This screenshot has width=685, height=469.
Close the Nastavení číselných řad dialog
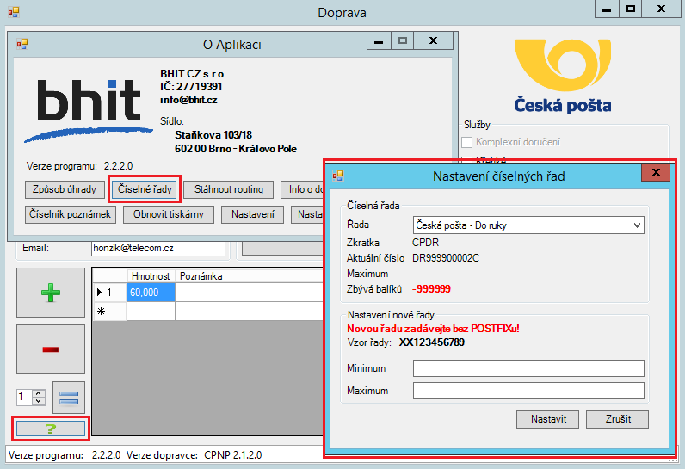tap(656, 172)
